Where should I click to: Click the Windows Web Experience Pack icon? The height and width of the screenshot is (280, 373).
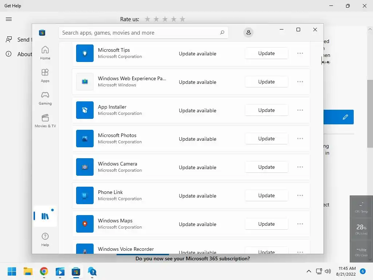click(85, 82)
